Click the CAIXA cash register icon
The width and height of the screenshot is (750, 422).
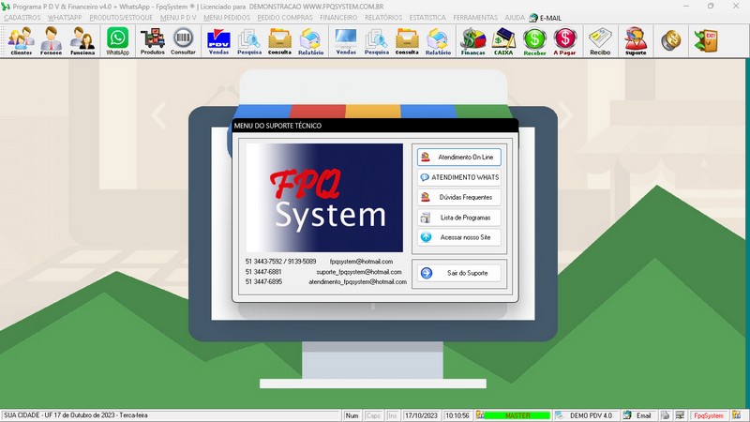[x=504, y=41]
